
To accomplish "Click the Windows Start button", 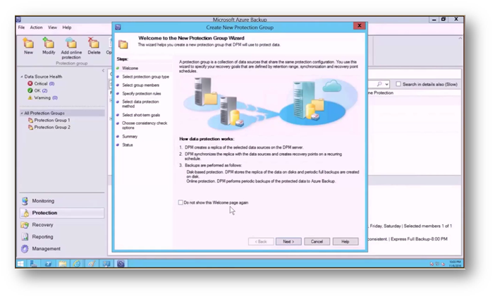I will (x=21, y=264).
